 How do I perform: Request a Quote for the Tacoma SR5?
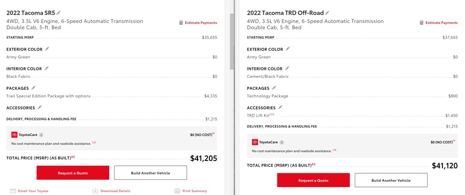73,173
